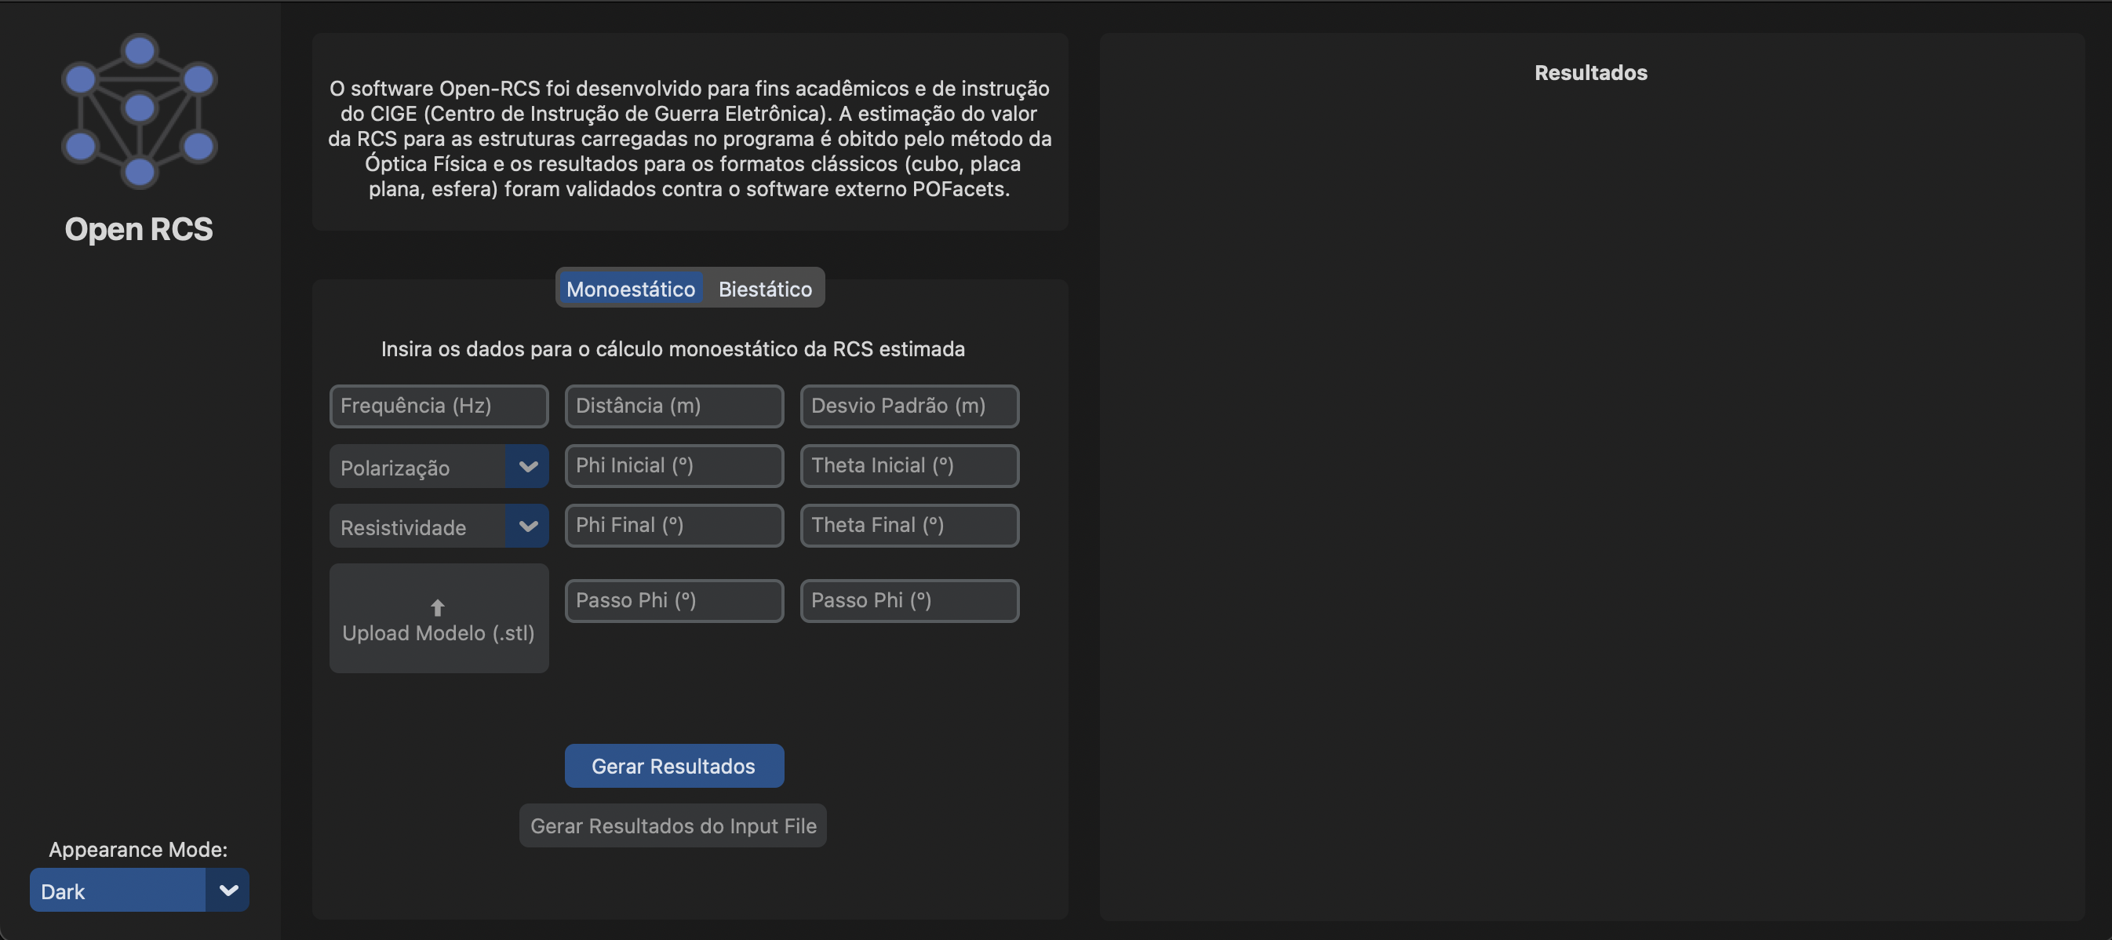Expand the Resistividade dropdown chevron
Screen dimensions: 2112x940
527,526
